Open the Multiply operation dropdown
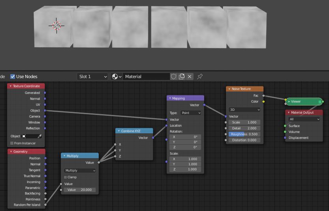The width and height of the screenshot is (329, 211). (80, 170)
